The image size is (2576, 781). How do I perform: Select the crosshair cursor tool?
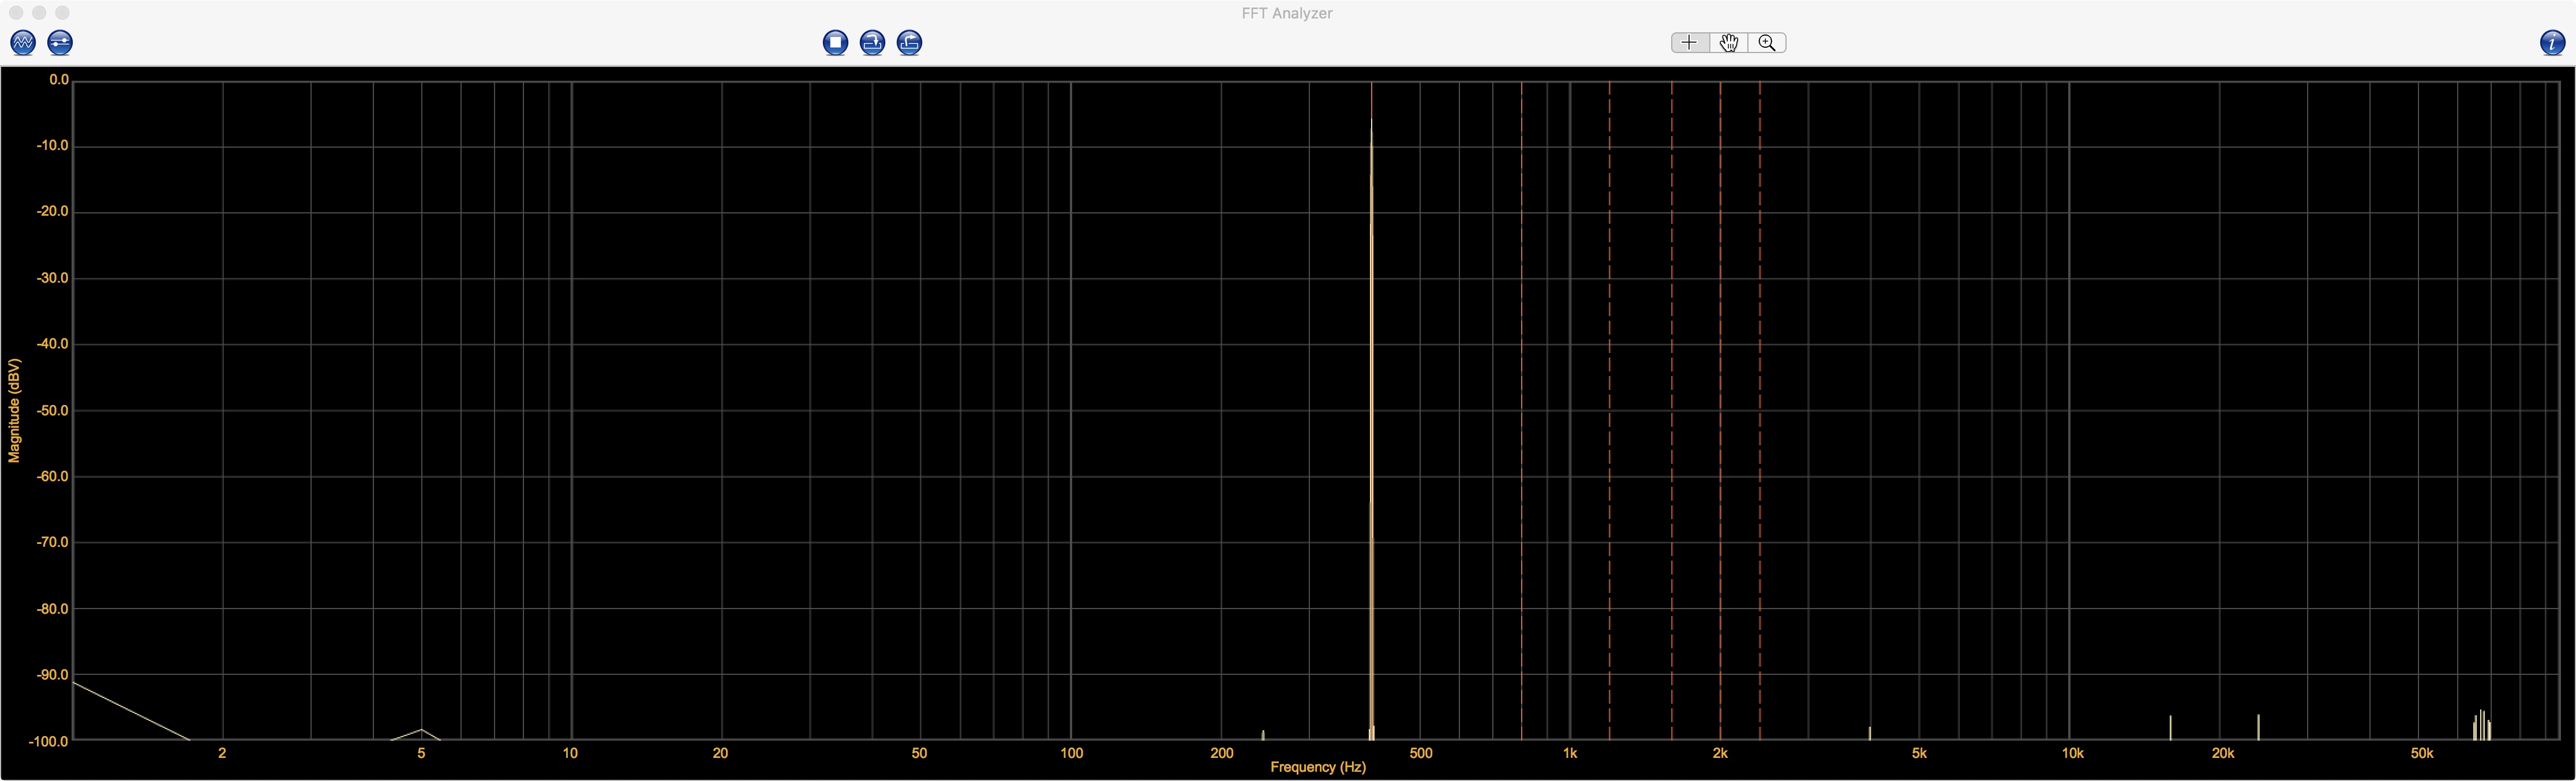1689,42
